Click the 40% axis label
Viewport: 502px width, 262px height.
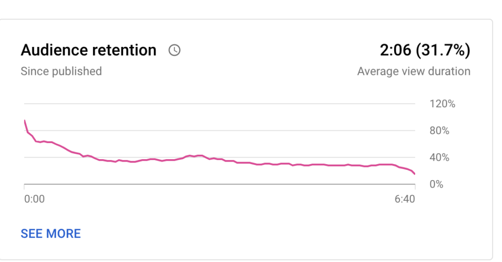tap(439, 157)
